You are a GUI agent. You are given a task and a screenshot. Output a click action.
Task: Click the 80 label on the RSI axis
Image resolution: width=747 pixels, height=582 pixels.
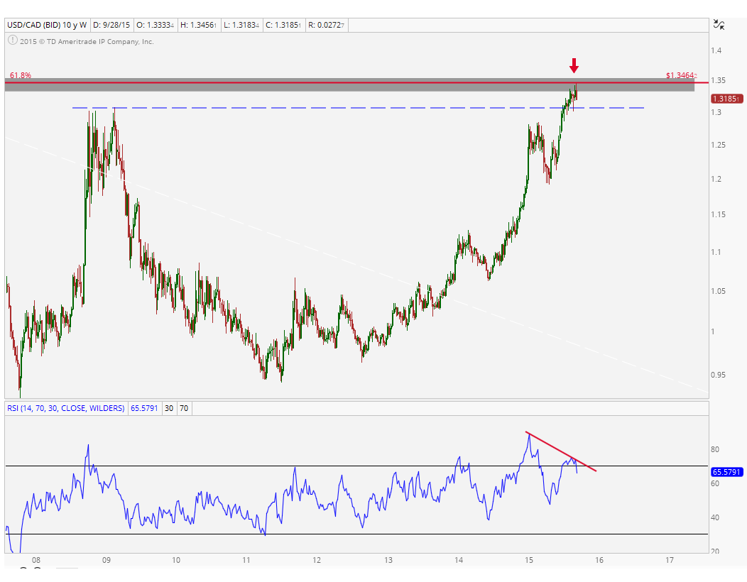[714, 449]
